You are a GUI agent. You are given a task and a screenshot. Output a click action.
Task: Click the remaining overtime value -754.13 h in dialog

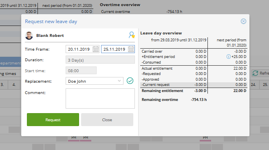(x=198, y=100)
